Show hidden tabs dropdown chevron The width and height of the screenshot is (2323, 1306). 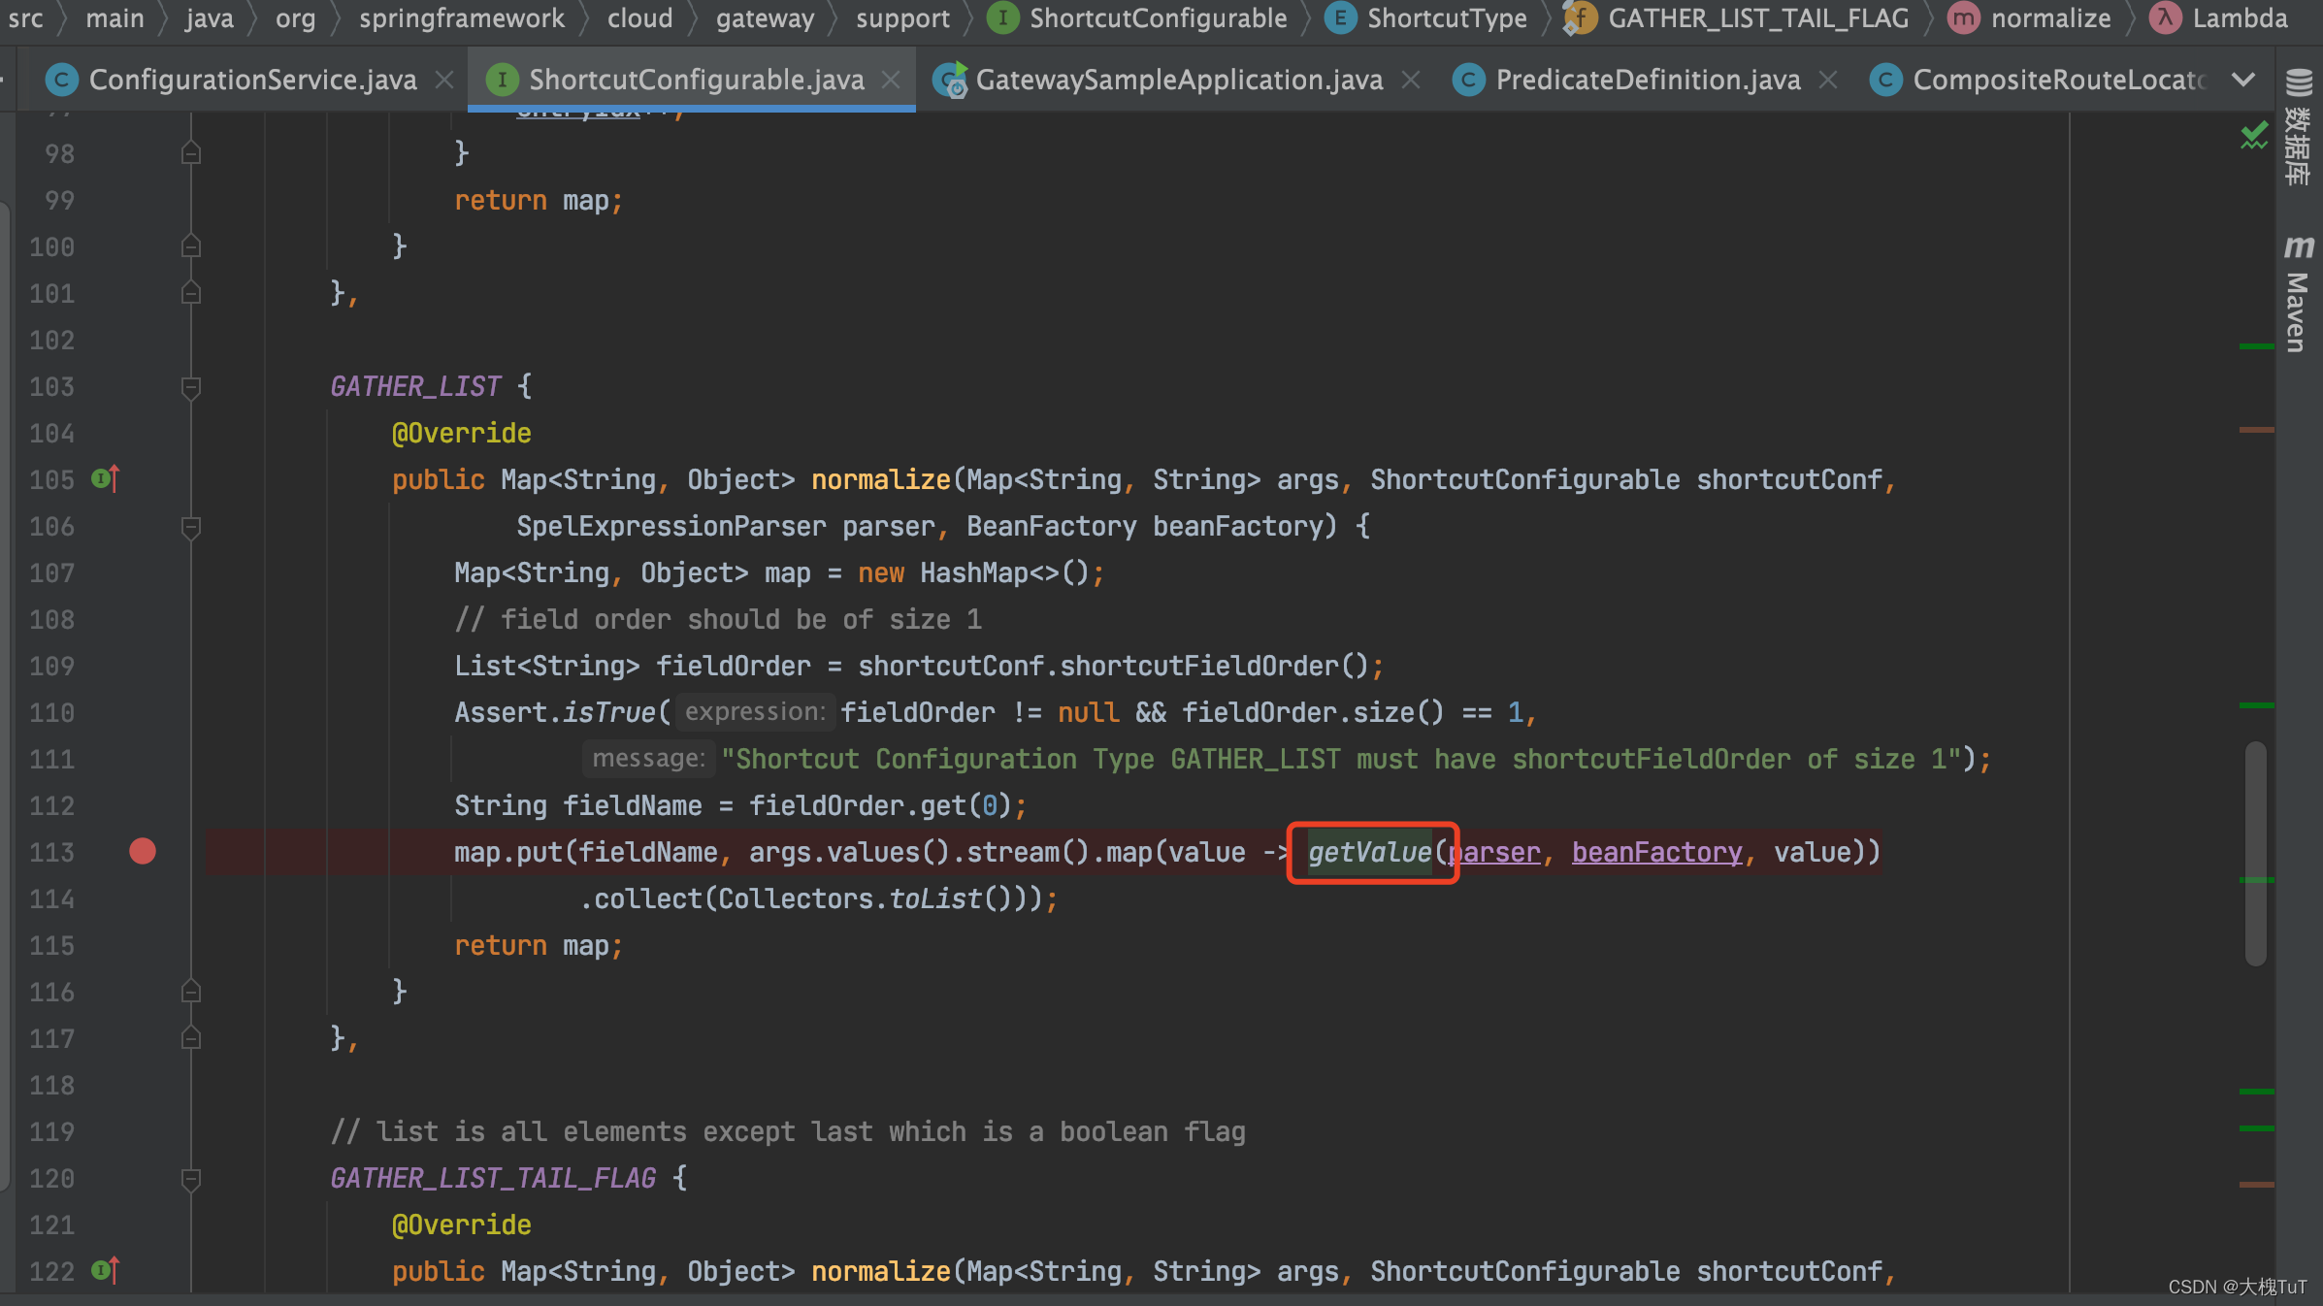pyautogui.click(x=2243, y=80)
